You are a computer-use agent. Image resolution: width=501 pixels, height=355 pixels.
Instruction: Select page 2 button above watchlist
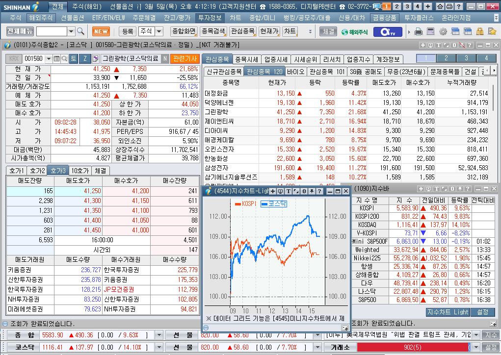point(446,58)
